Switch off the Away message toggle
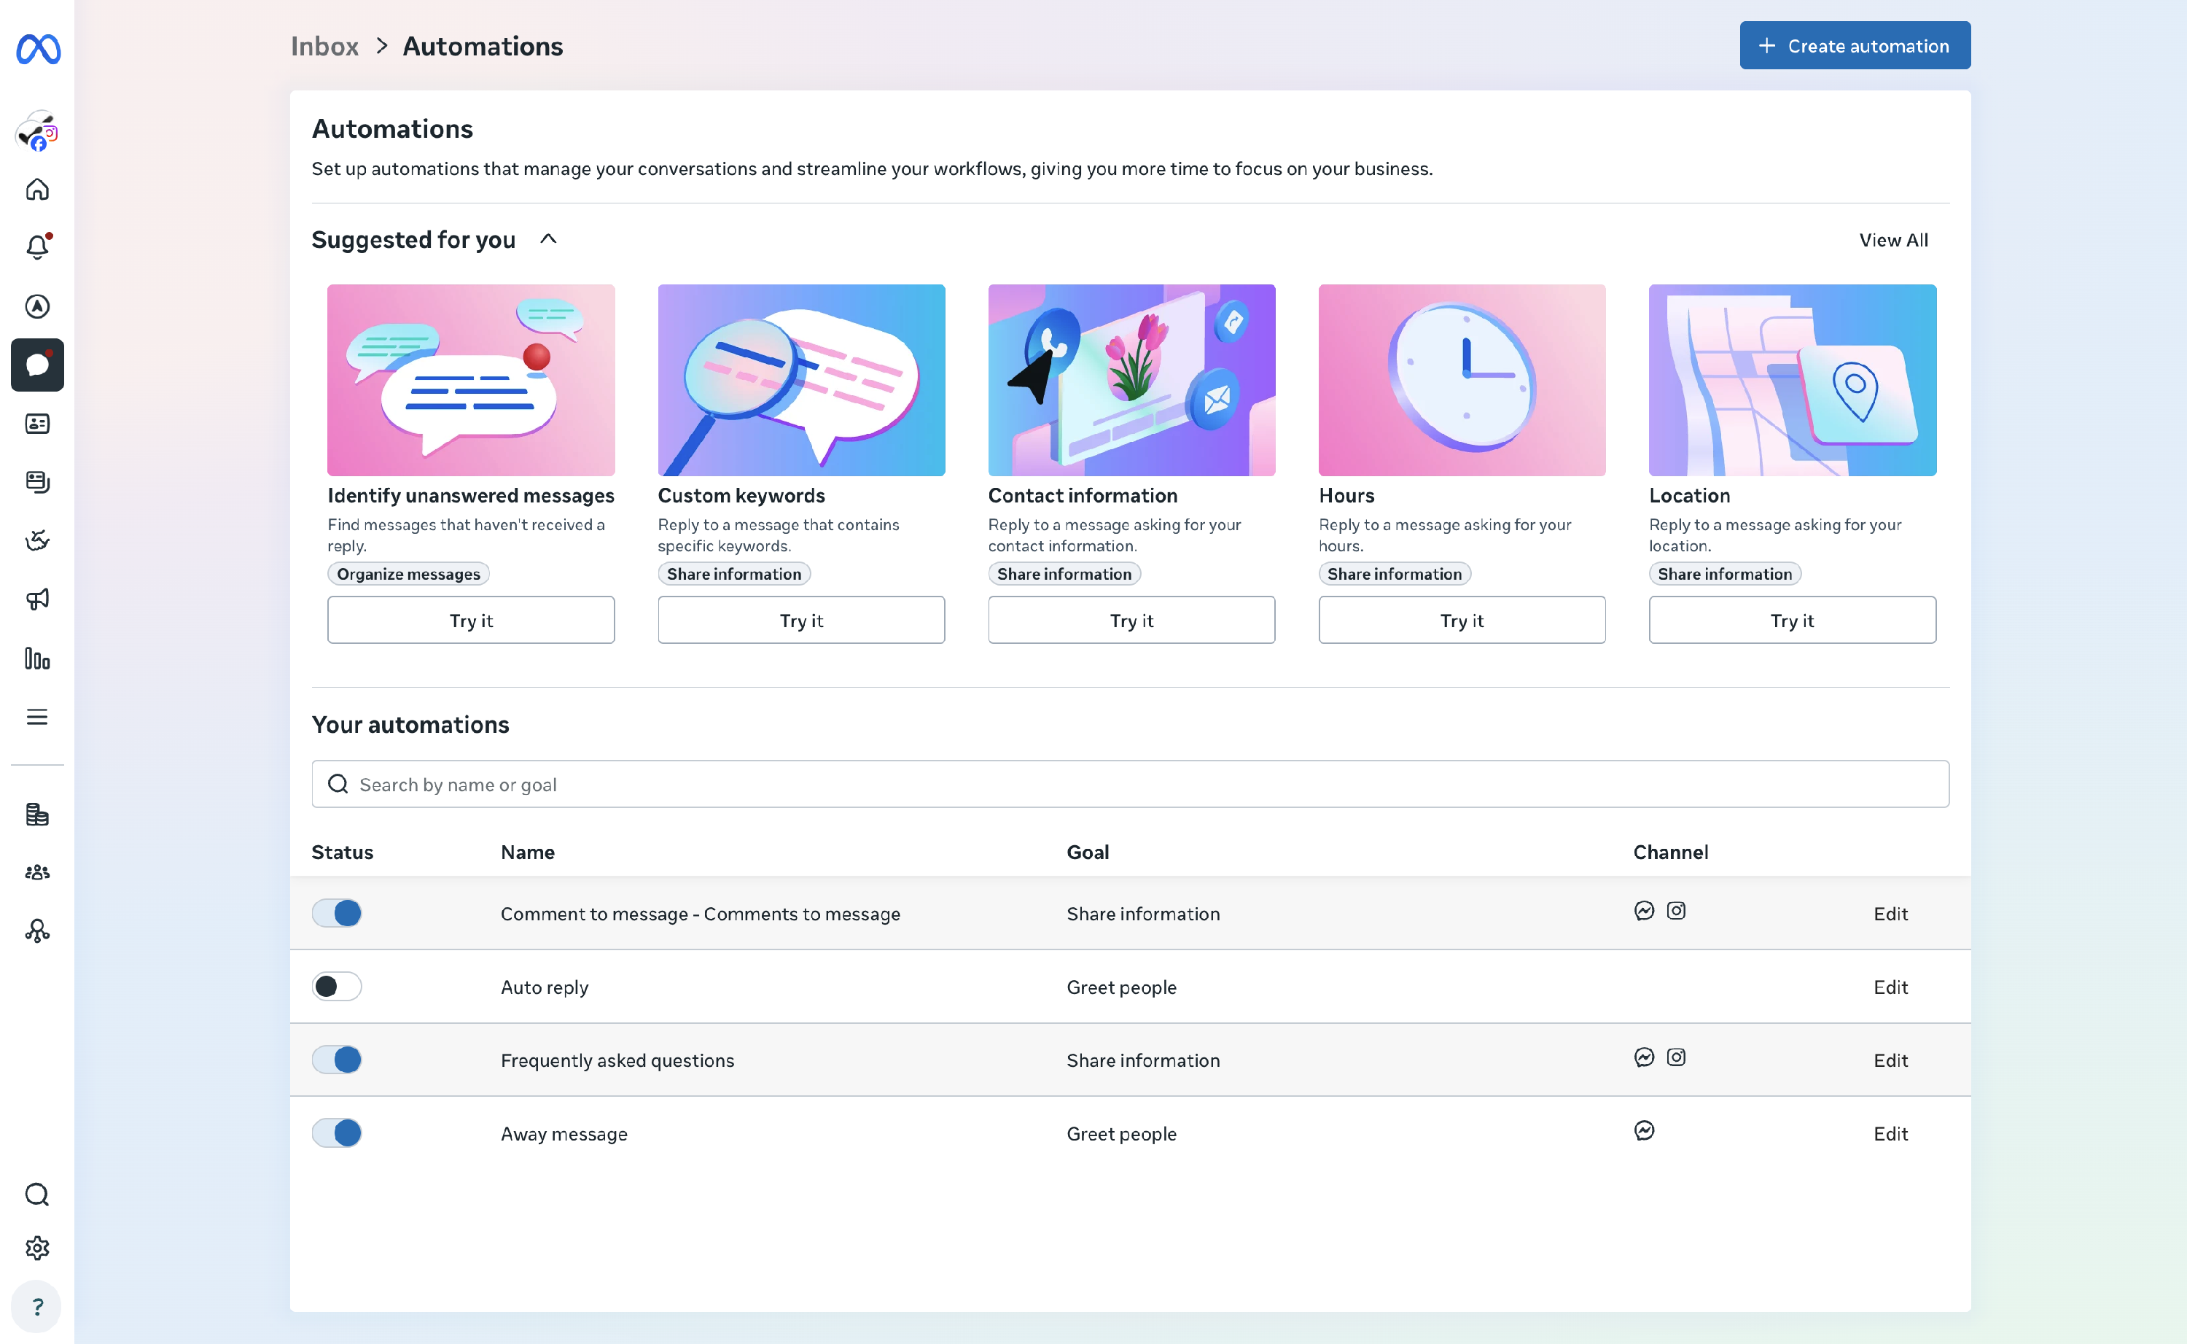2187x1344 pixels. tap(337, 1133)
